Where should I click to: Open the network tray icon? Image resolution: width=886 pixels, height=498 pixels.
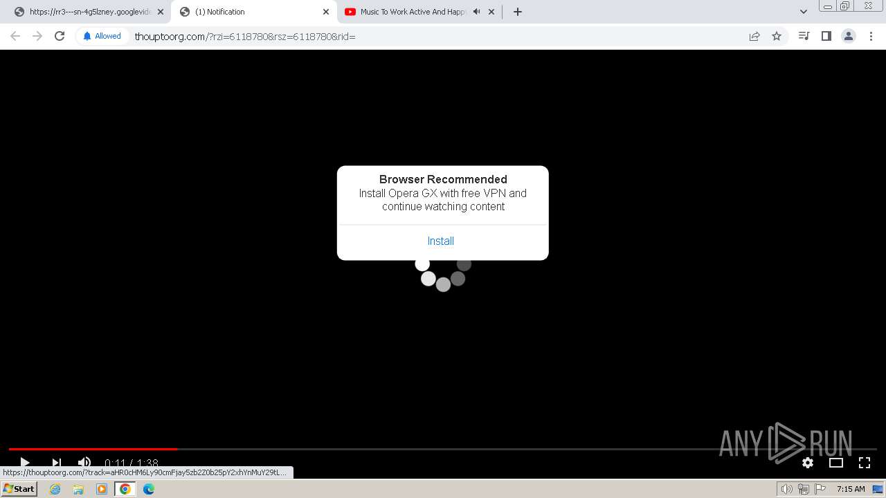tap(803, 489)
